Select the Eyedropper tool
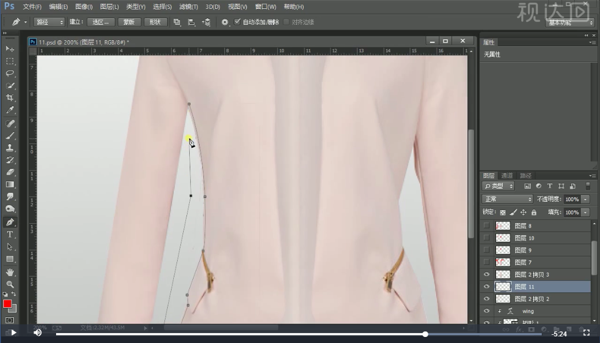Screen dimensions: 600x343 point(10,110)
